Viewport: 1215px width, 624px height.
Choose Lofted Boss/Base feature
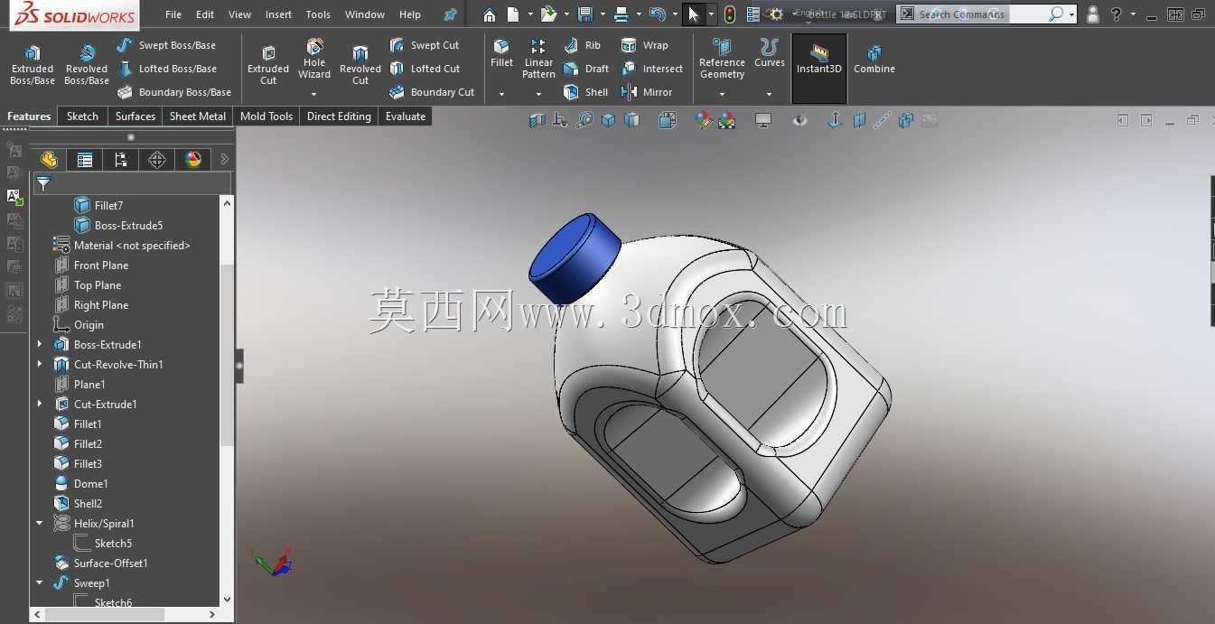166,69
